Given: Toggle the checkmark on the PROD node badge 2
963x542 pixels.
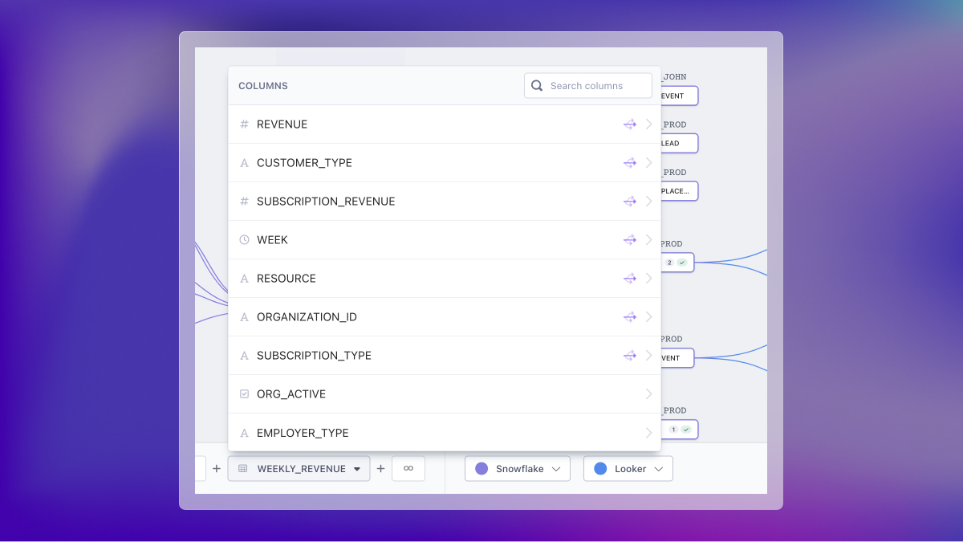Looking at the screenshot, I should (x=684, y=262).
